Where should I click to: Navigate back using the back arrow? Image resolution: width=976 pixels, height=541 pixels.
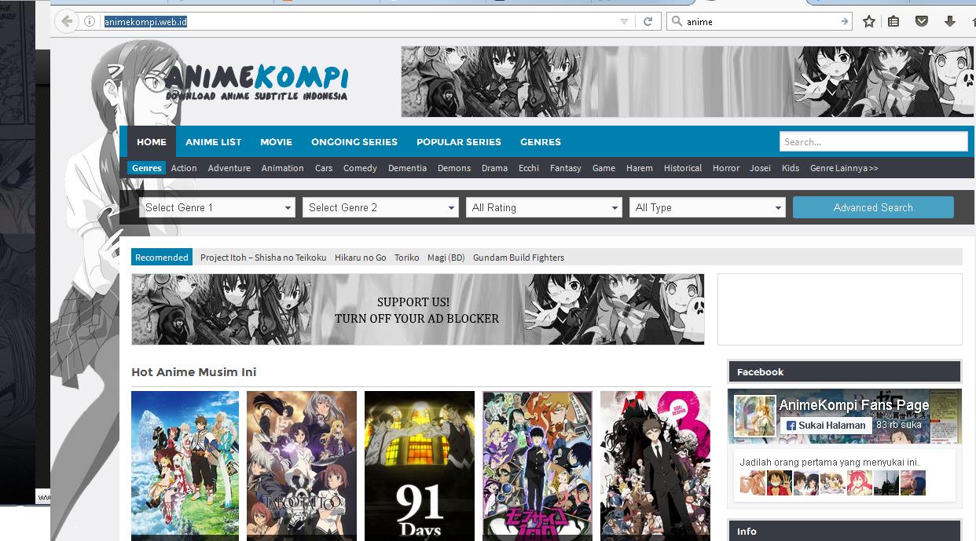click(67, 21)
